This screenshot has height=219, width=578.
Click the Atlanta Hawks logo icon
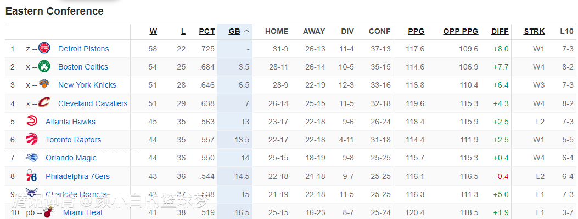pos(32,122)
